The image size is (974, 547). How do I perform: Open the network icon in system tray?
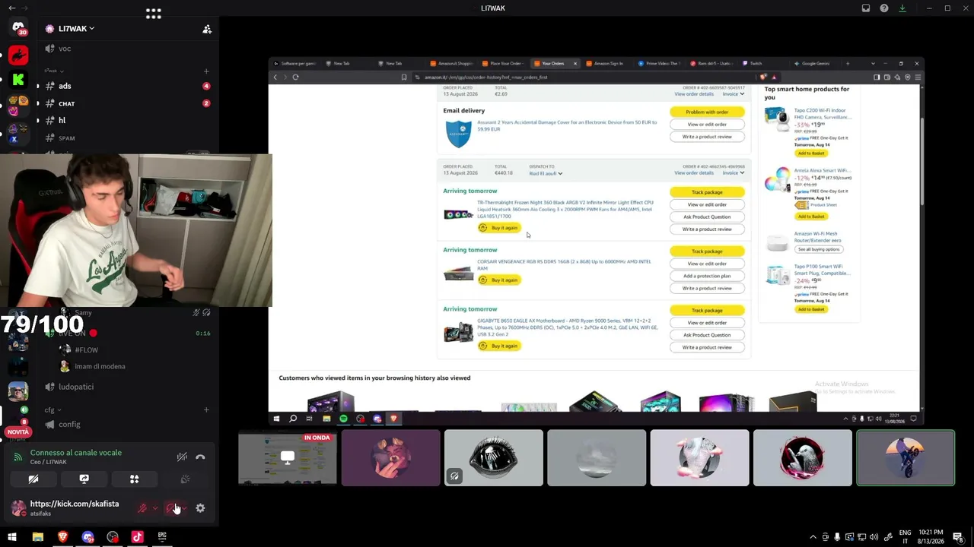point(861,537)
